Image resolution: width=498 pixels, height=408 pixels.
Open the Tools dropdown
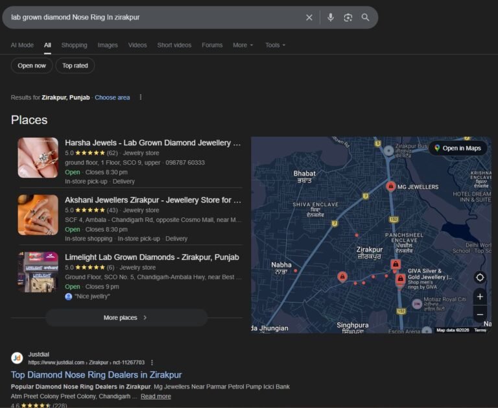pos(276,45)
